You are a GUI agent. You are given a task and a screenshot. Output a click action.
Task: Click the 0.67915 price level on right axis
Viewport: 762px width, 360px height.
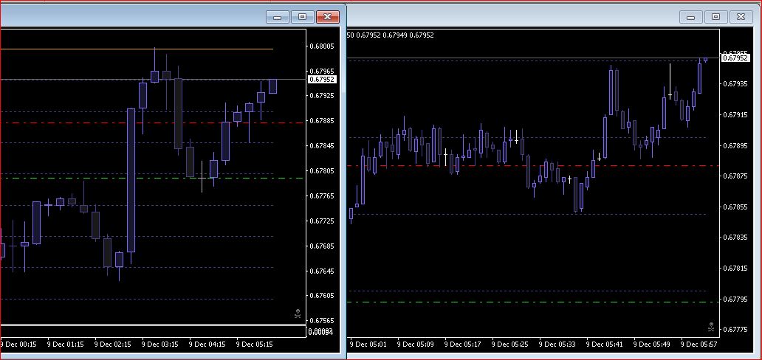pos(735,115)
